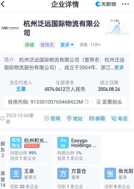134x189 pixels.
Task: Tap 任职 20 家企业 text
Action: click(x=24, y=187)
